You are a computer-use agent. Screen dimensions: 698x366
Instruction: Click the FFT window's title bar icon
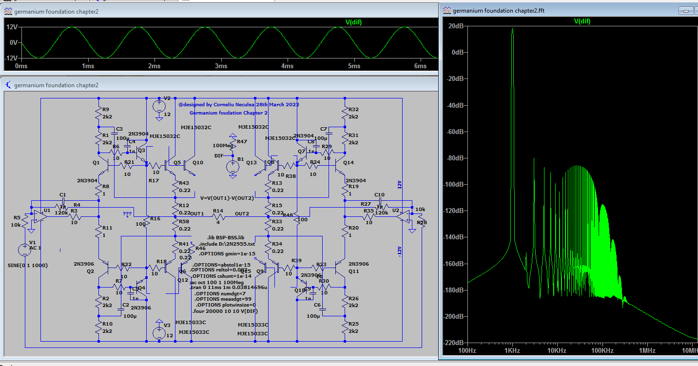tap(447, 10)
